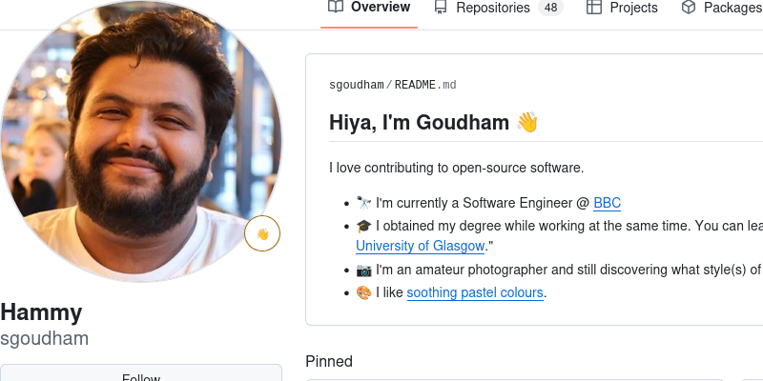763x381 pixels.
Task: Open the Projects tab
Action: point(634,8)
